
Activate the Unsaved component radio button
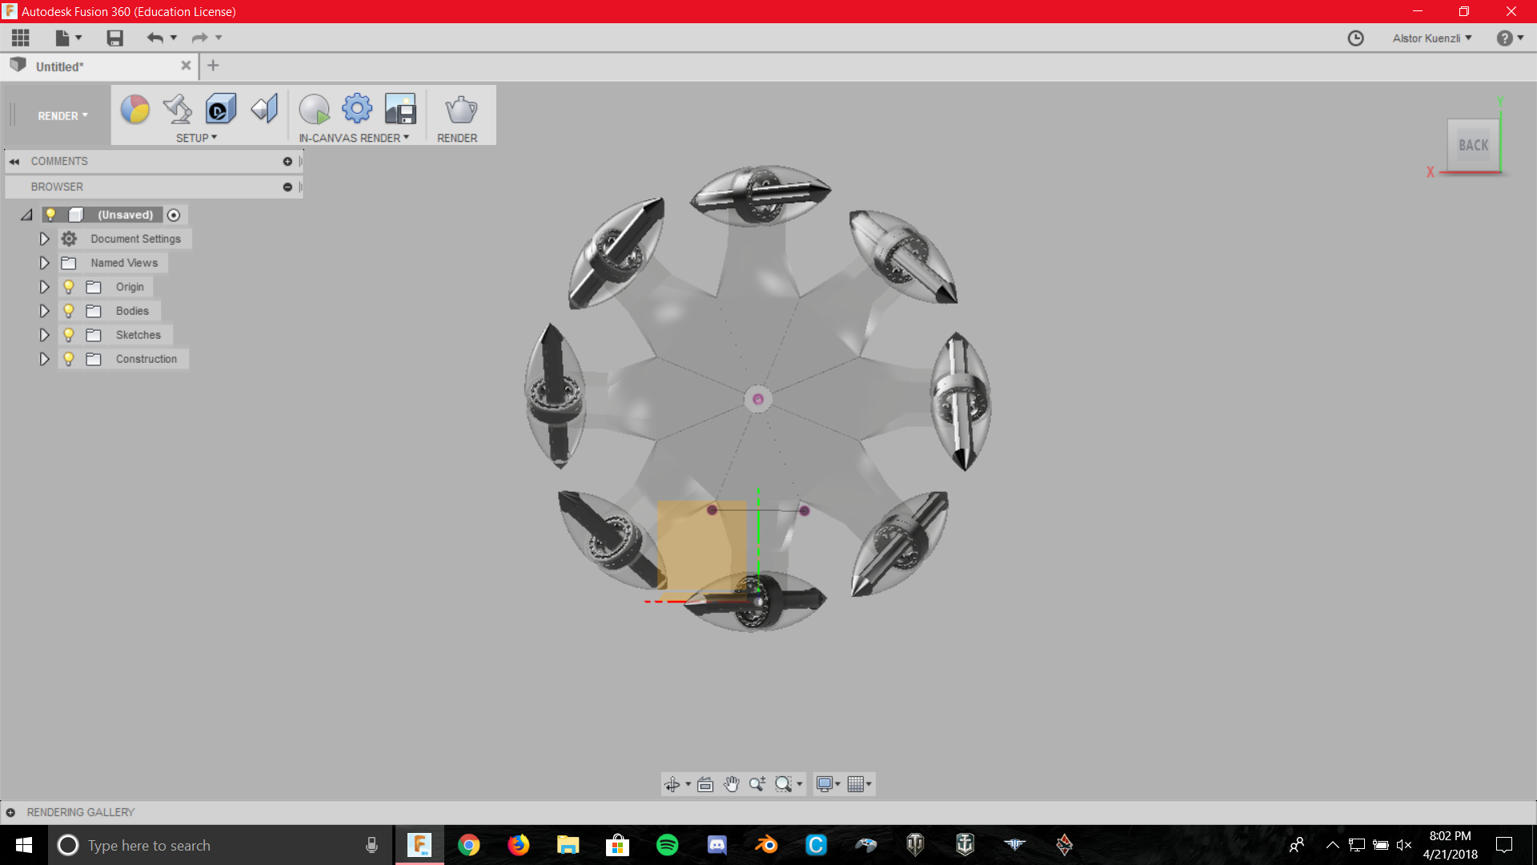174,215
